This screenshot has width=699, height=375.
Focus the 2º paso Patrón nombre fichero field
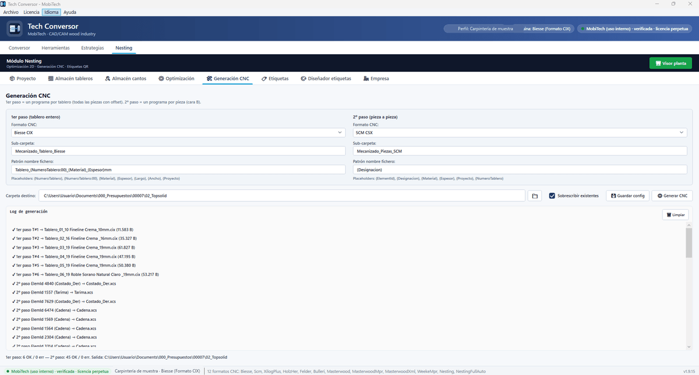click(520, 169)
